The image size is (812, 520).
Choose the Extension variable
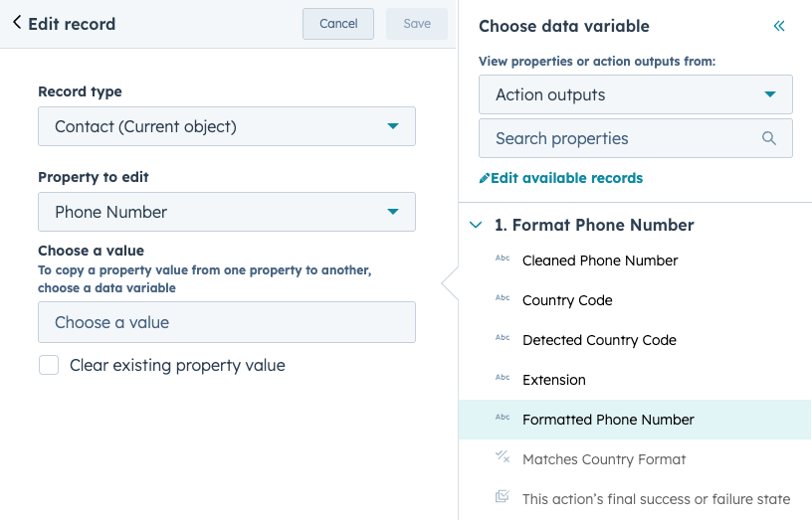tap(553, 380)
